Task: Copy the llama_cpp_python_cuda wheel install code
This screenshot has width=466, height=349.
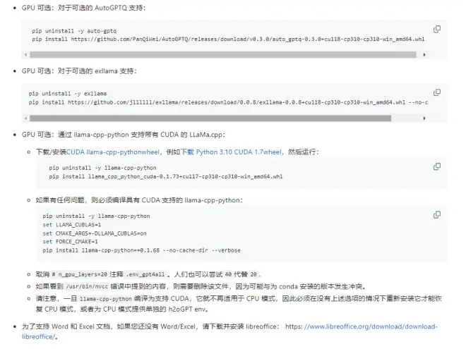Action: (x=437, y=167)
